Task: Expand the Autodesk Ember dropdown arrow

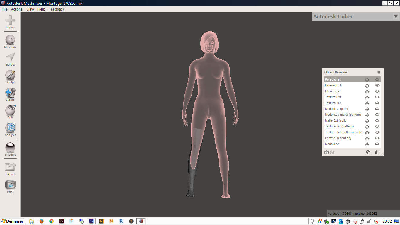Action: pyautogui.click(x=396, y=16)
